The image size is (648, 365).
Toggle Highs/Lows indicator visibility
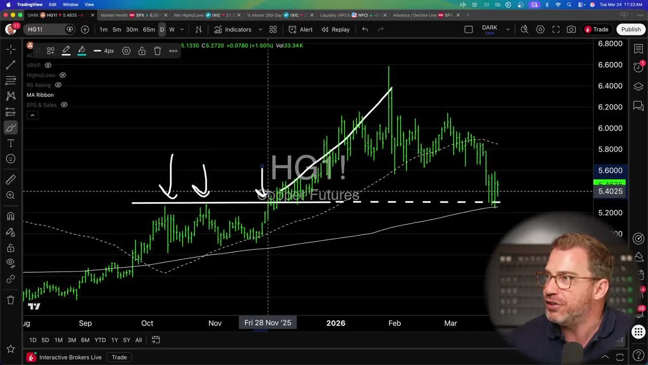tap(62, 75)
